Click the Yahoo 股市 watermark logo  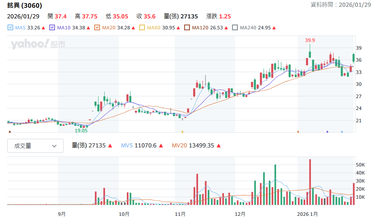38,44
